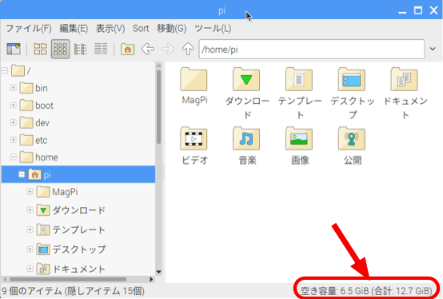Image resolution: width=443 pixels, height=299 pixels.
Task: Select デスクトップ in tree sidebar
Action: tap(71, 249)
